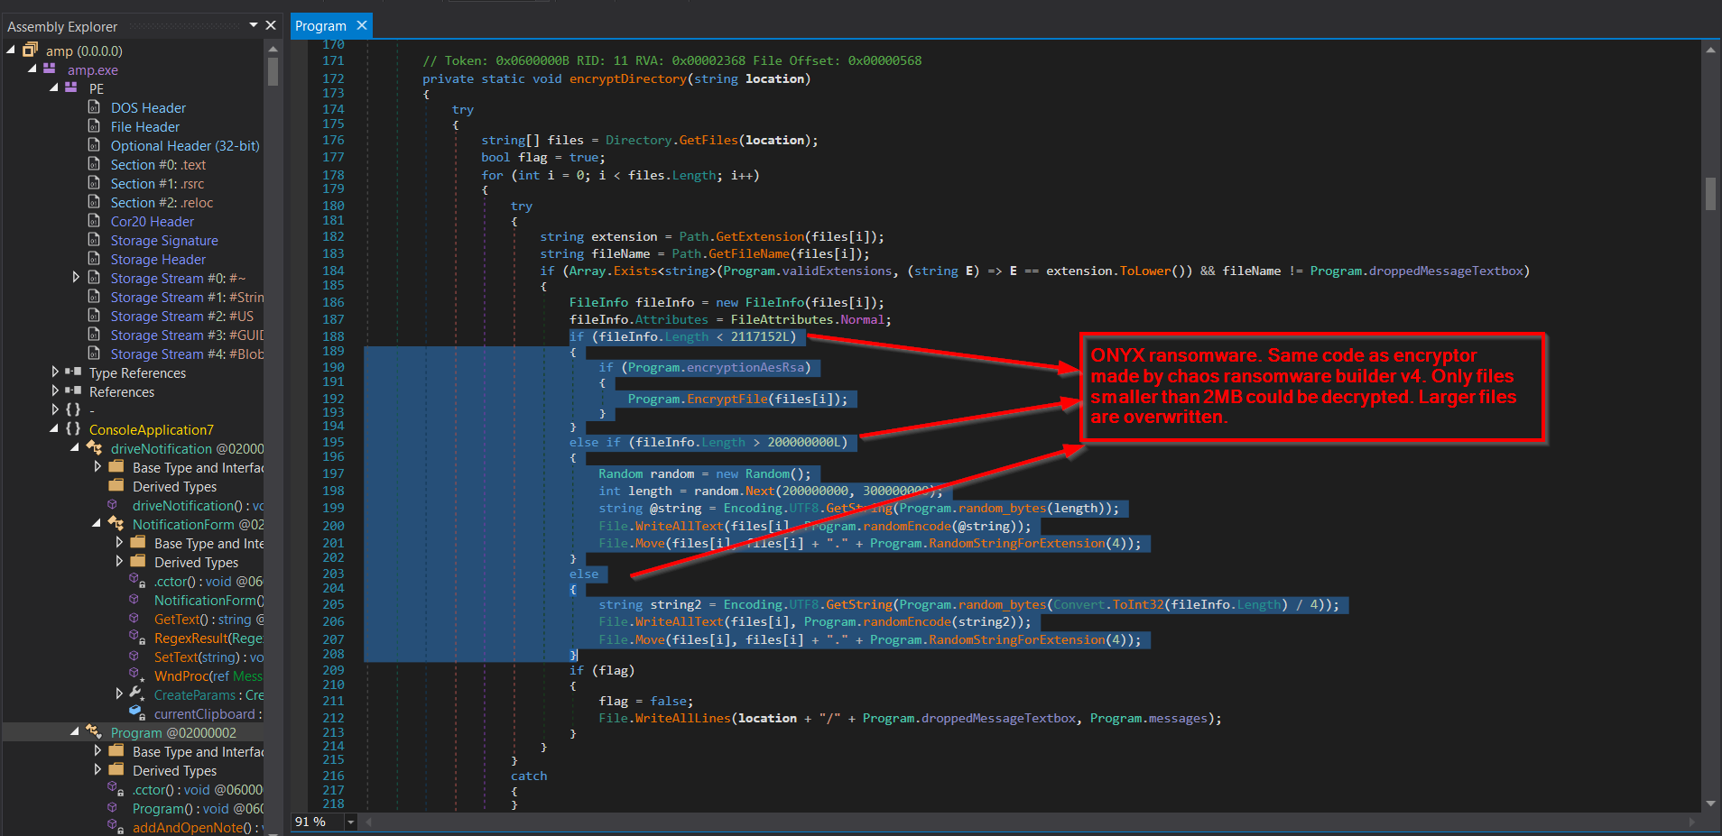
Task: Expand the References node
Action: pyautogui.click(x=55, y=390)
